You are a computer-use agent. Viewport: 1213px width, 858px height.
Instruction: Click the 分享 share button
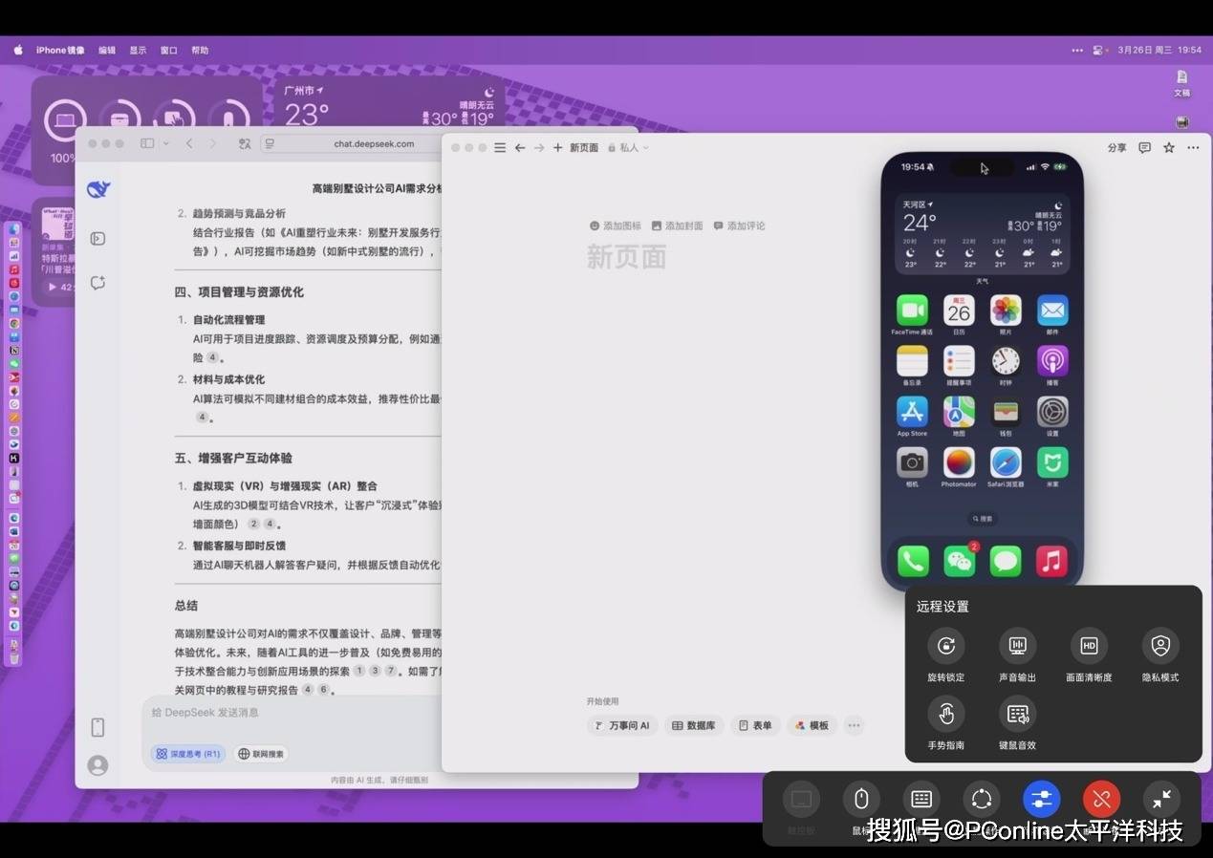tap(1116, 148)
